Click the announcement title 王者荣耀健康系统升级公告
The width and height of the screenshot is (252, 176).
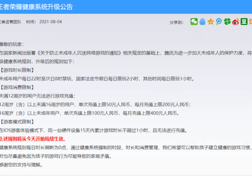point(36,7)
